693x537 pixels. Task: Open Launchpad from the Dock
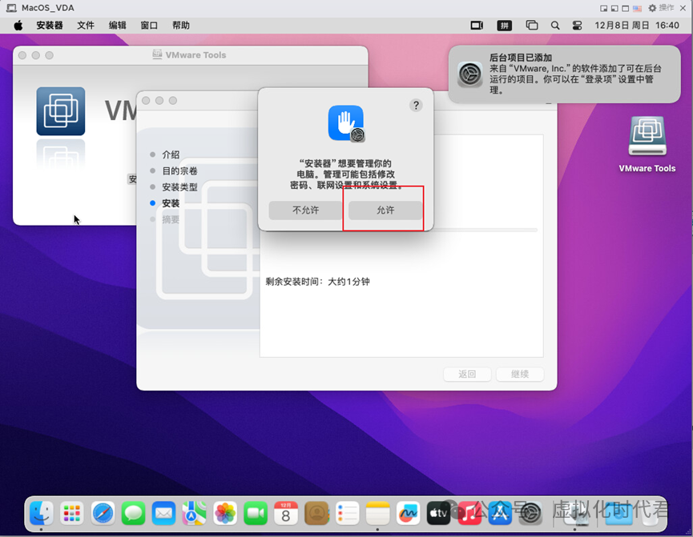point(72,513)
